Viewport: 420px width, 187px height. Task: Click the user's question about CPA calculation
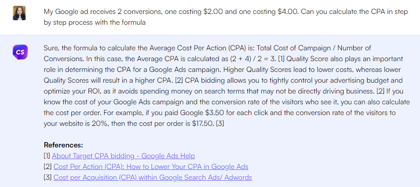tap(225, 17)
